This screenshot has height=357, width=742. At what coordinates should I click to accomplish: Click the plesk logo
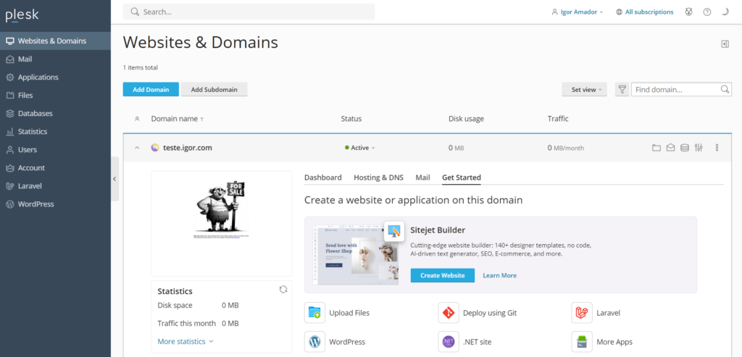pyautogui.click(x=22, y=15)
